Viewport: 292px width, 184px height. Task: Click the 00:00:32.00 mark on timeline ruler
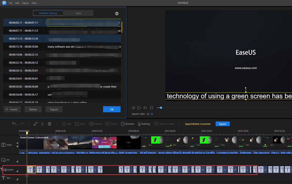click(x=97, y=131)
